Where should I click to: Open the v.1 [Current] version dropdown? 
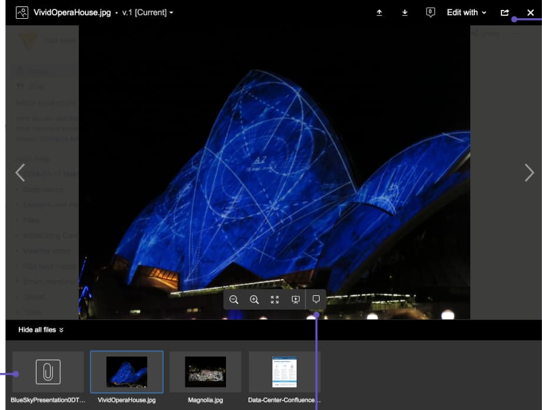click(148, 13)
